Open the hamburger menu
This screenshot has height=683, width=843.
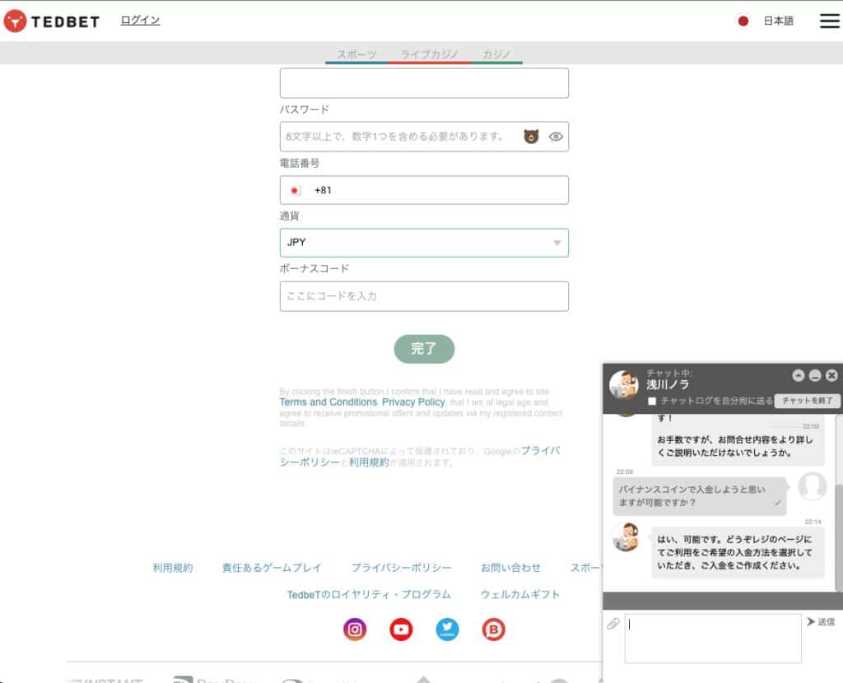pos(829,21)
